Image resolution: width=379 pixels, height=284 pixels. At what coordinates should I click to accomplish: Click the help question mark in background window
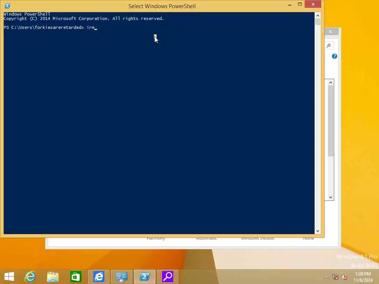point(334,56)
